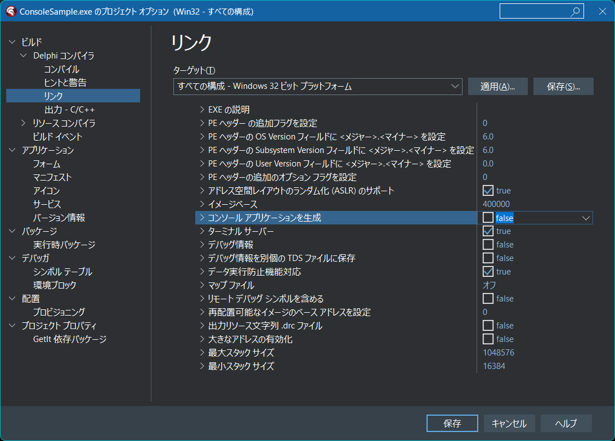Open the ターゲット combo box
The width and height of the screenshot is (615, 441).
click(318, 86)
